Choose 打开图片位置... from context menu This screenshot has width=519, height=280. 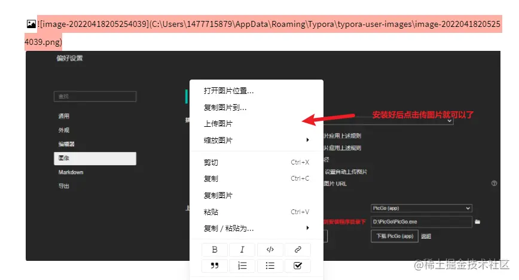[x=257, y=91]
